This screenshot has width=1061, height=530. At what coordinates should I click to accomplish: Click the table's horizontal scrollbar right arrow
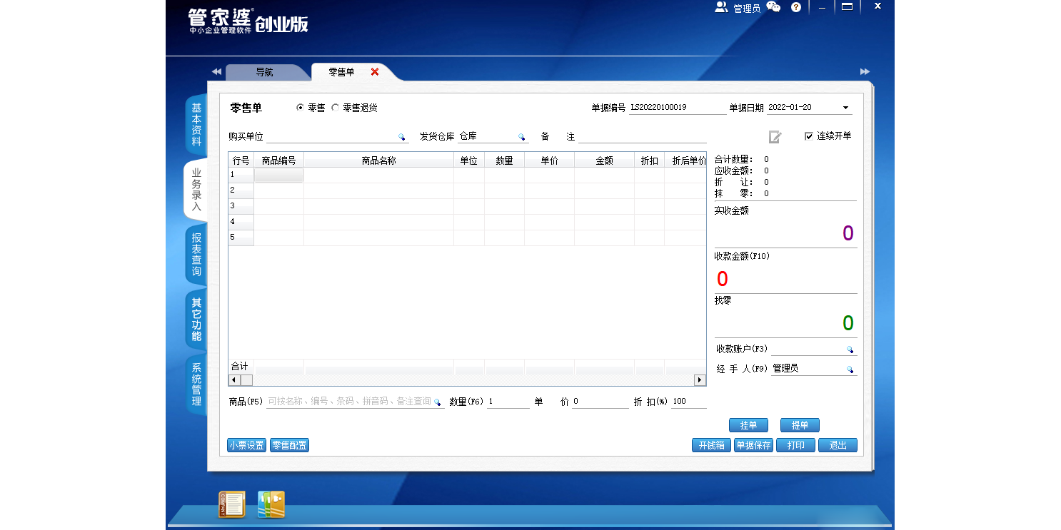coord(700,380)
